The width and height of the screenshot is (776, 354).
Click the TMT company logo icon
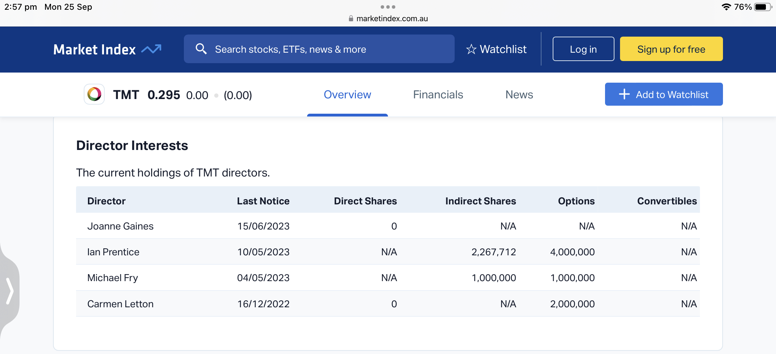(x=94, y=94)
